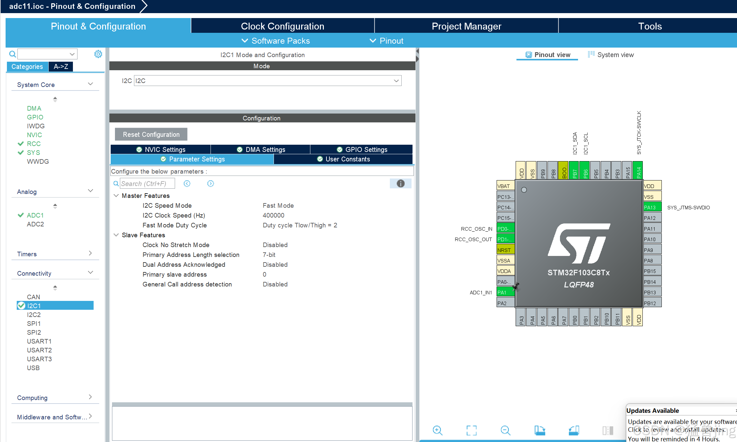
Task: Click the next search result arrow in Parameter Settings
Action: (211, 183)
